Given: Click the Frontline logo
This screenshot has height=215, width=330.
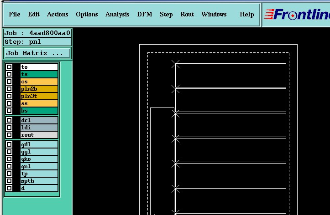Looking at the screenshot, I should point(297,14).
